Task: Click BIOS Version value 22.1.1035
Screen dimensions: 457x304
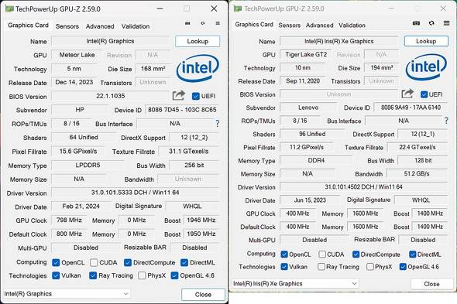Action: click(111, 96)
